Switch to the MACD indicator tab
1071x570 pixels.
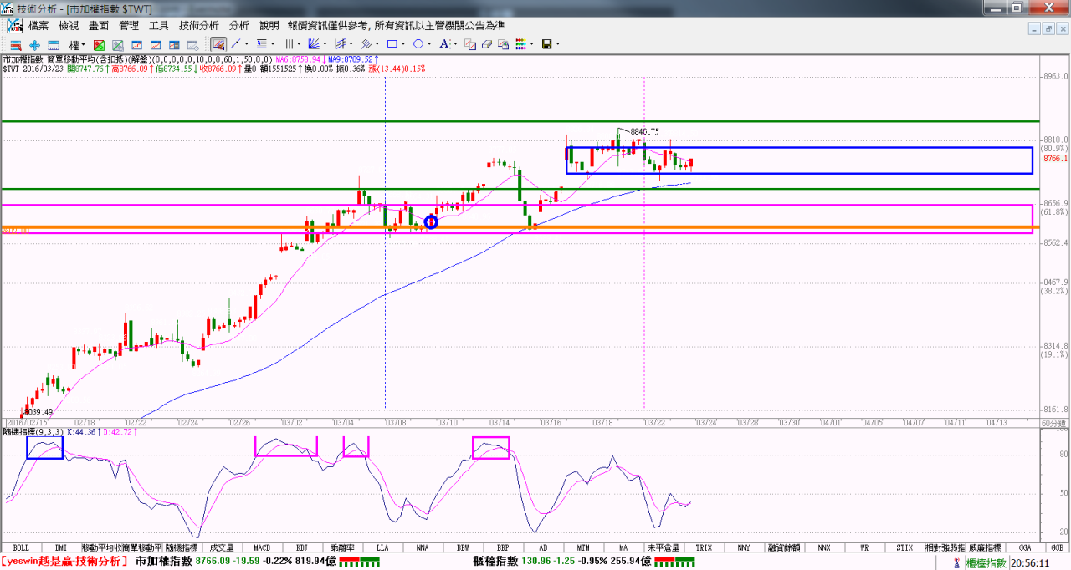tap(262, 548)
